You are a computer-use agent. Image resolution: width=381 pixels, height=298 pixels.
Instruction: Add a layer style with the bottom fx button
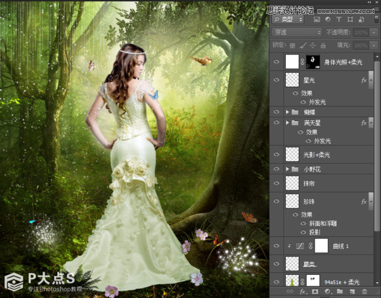coord(303,291)
